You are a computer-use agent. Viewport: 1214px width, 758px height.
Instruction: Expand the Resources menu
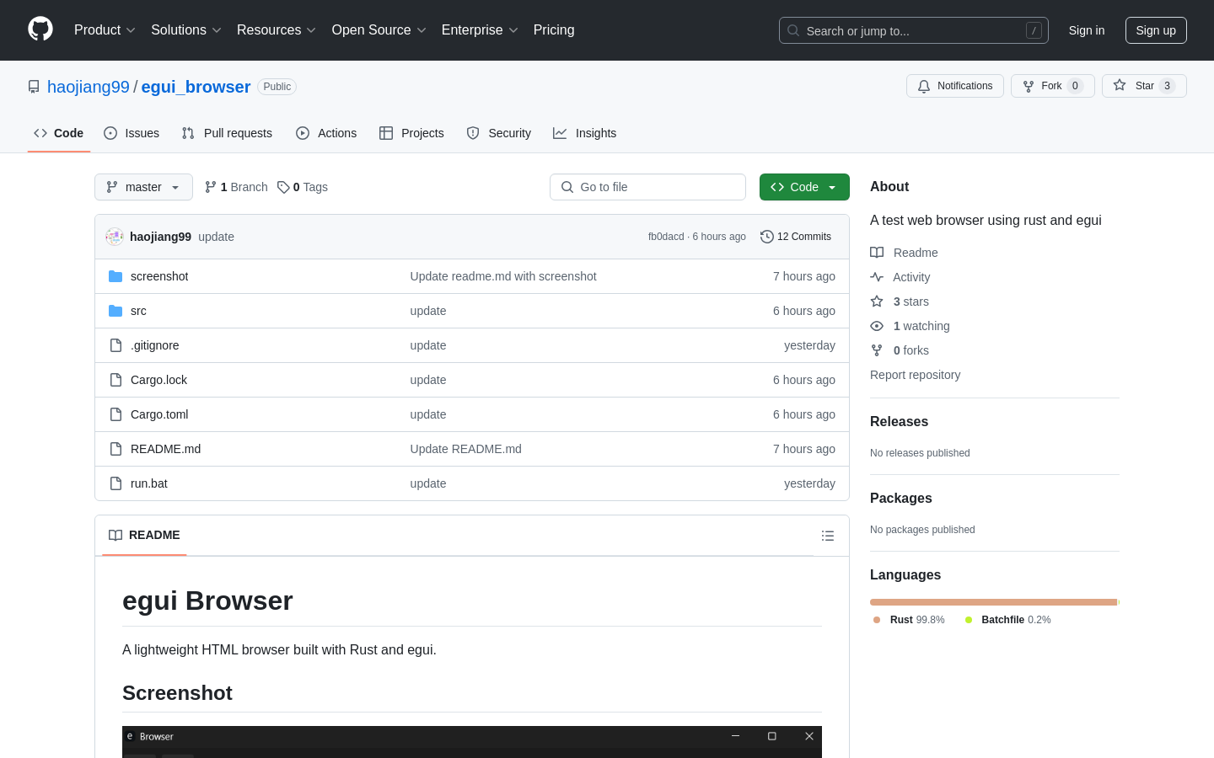276,30
